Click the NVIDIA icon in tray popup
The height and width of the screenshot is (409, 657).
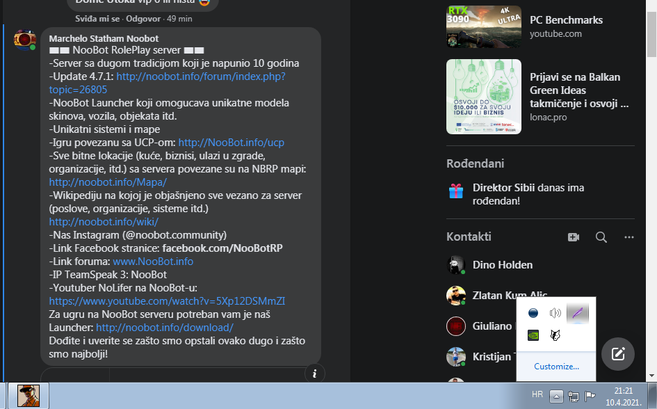(x=533, y=335)
